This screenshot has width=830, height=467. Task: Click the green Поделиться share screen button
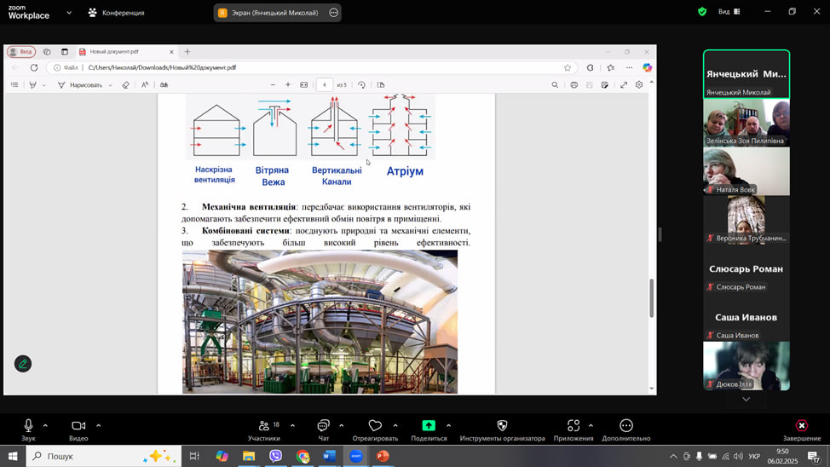(x=429, y=426)
